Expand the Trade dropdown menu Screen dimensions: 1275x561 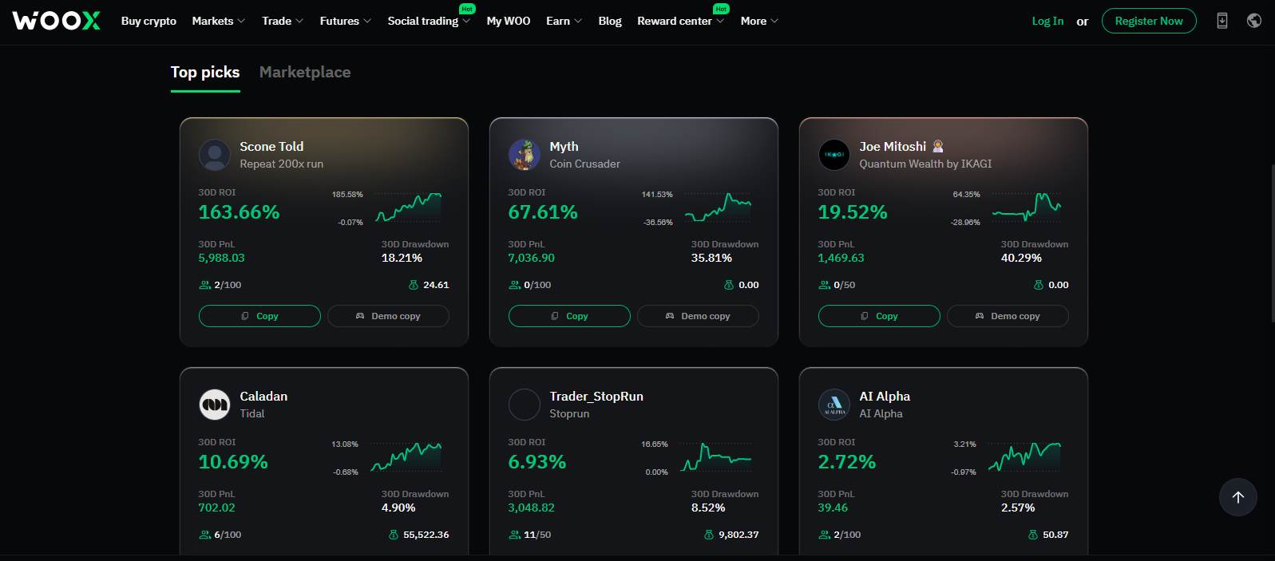click(x=283, y=21)
